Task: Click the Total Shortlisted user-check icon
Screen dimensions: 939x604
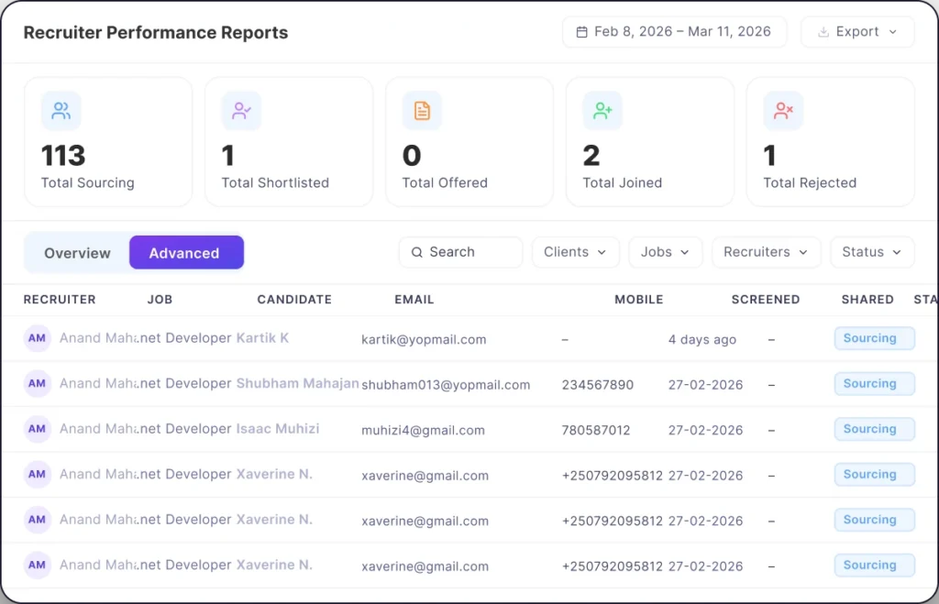Action: [x=242, y=111]
